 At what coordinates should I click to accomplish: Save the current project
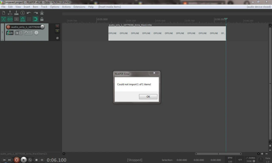point(16,13)
